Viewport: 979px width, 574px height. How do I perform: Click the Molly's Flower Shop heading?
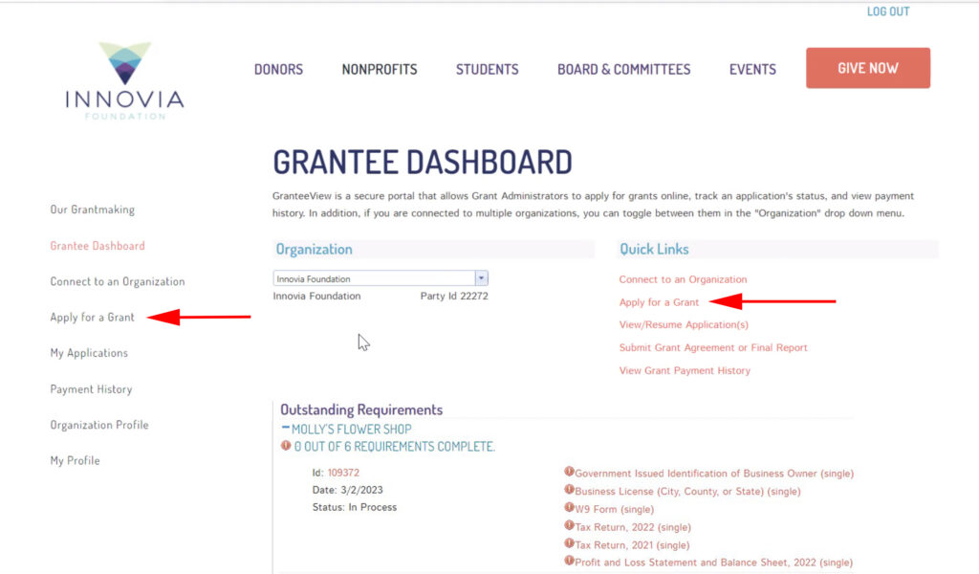click(352, 430)
